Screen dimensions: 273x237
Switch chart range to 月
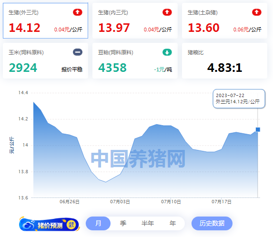click(x=98, y=223)
